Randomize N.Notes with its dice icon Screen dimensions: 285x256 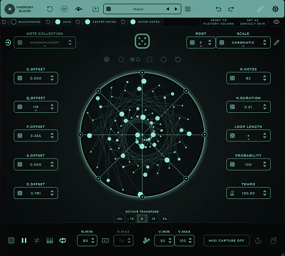click(x=233, y=78)
